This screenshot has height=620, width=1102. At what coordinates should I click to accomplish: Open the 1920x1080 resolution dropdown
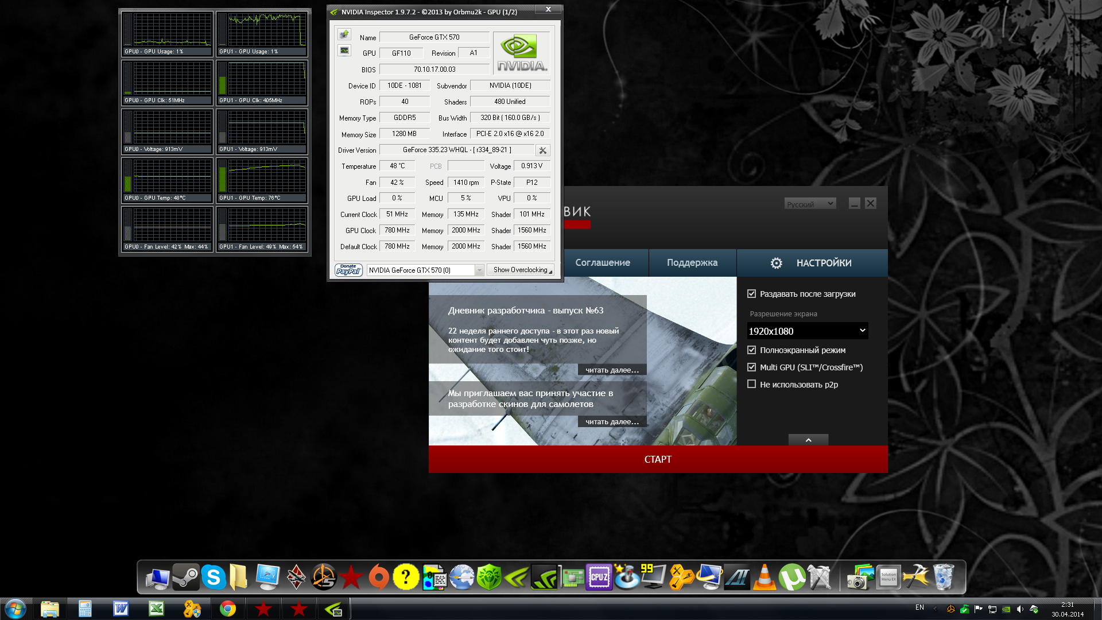point(807,331)
